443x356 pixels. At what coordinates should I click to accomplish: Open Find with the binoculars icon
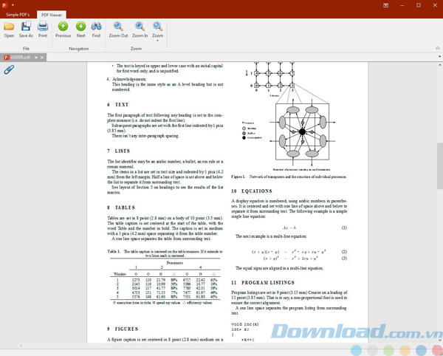[x=96, y=30]
